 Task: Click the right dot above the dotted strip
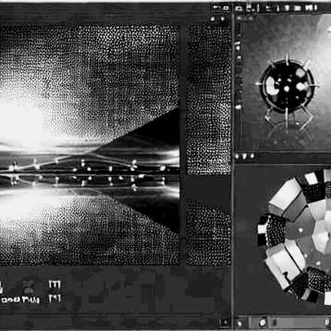pos(222,19)
